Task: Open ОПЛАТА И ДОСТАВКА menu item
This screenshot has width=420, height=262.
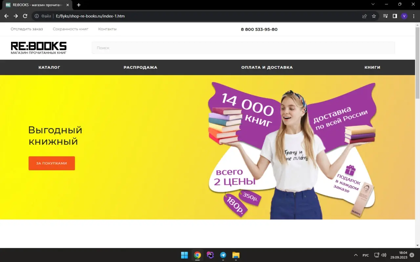Action: [267, 67]
